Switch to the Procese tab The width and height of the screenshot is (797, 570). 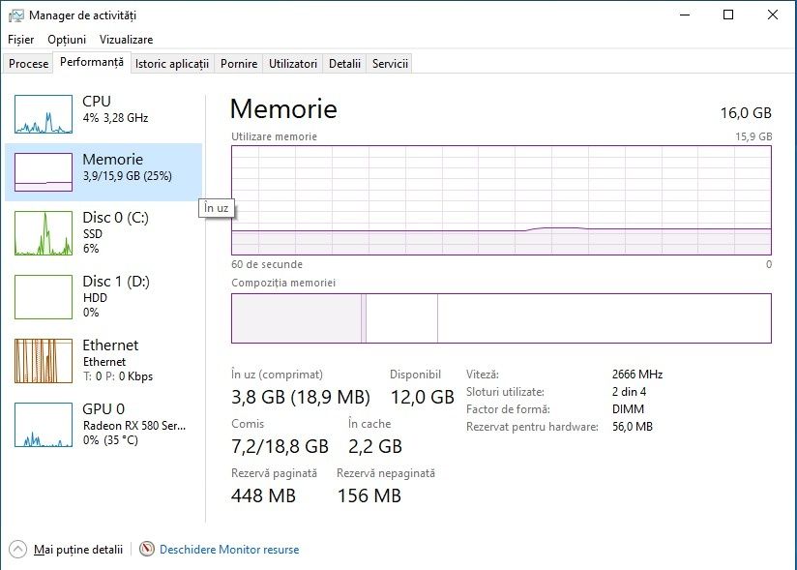pyautogui.click(x=29, y=64)
